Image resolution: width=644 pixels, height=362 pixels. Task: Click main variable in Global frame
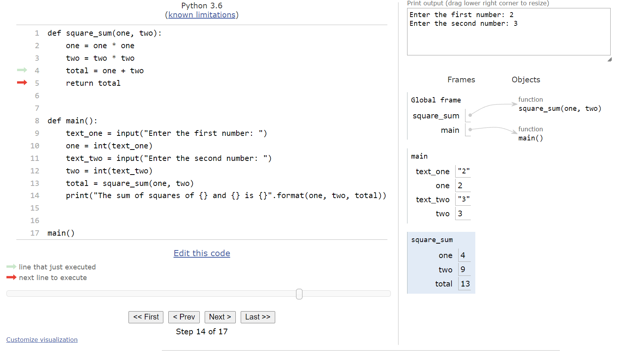click(x=450, y=130)
